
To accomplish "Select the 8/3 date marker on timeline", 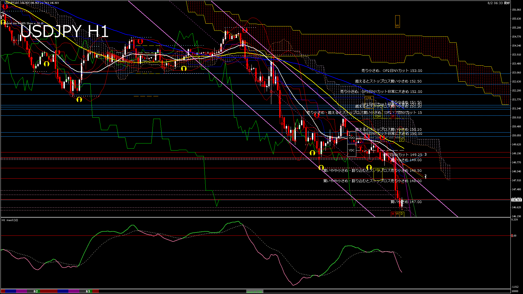I will coord(88,291).
